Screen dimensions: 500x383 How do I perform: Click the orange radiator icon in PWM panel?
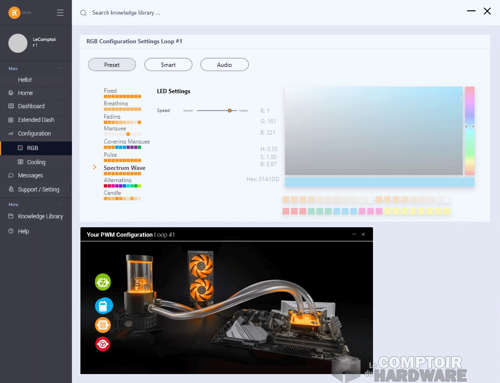(x=103, y=325)
